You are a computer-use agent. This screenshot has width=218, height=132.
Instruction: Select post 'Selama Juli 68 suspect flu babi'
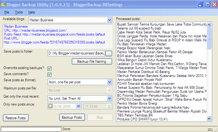coord(139,28)
